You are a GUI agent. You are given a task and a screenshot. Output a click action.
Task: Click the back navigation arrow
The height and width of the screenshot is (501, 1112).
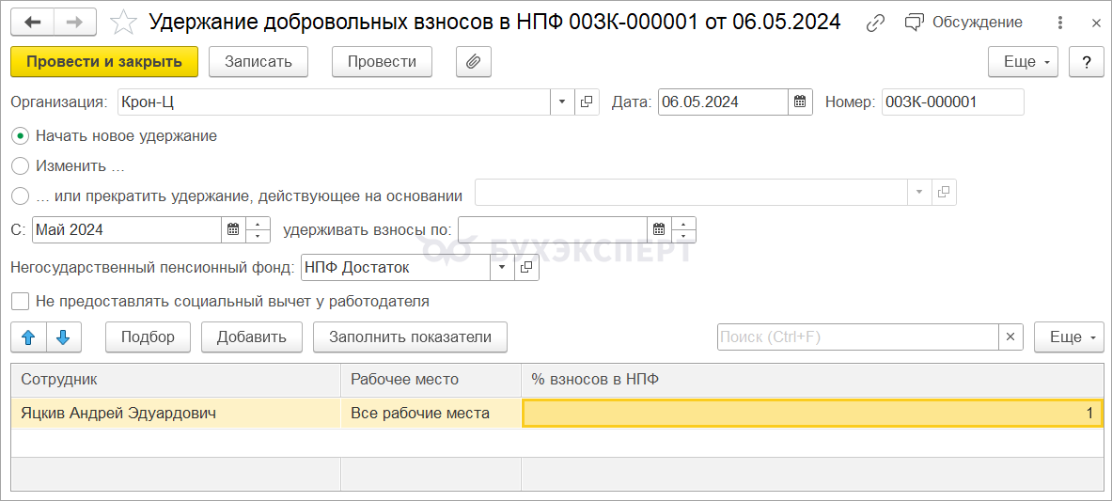coord(33,23)
